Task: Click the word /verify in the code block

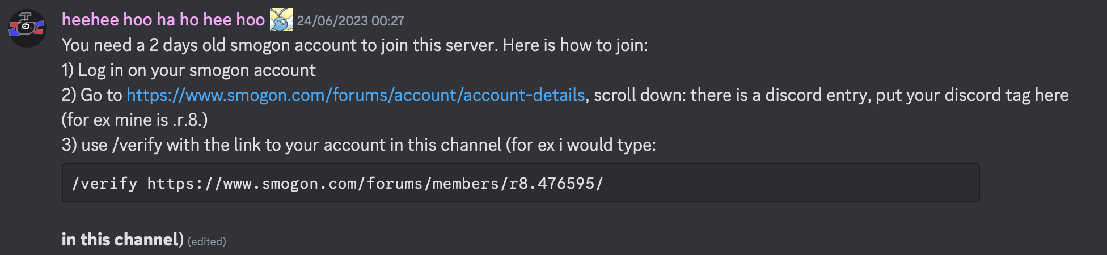Action: tap(104, 184)
